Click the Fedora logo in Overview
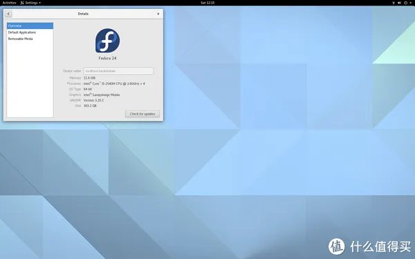415x259 pixels. (x=107, y=41)
